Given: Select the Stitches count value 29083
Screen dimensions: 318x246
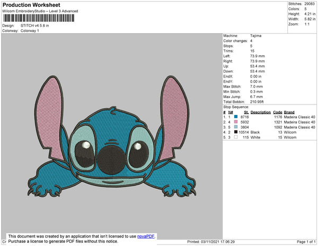Looking at the screenshot, I should (311, 4).
